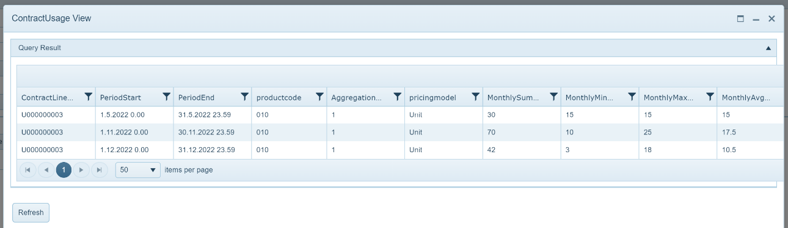
Task: Open filter for productcode column
Action: pyautogui.click(x=319, y=97)
